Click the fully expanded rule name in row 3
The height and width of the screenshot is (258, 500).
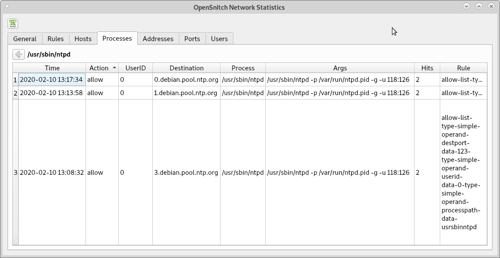tap(464, 172)
